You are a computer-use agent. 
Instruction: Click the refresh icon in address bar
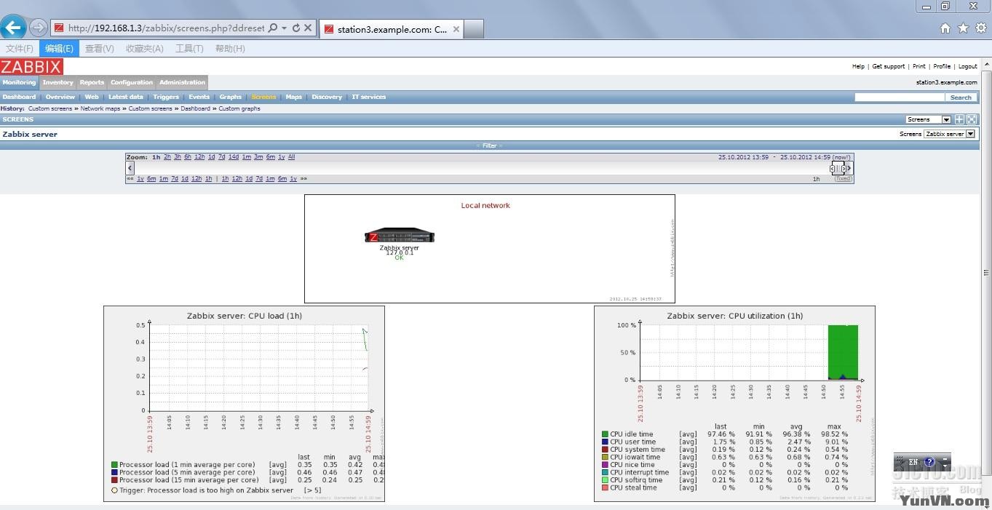296,28
